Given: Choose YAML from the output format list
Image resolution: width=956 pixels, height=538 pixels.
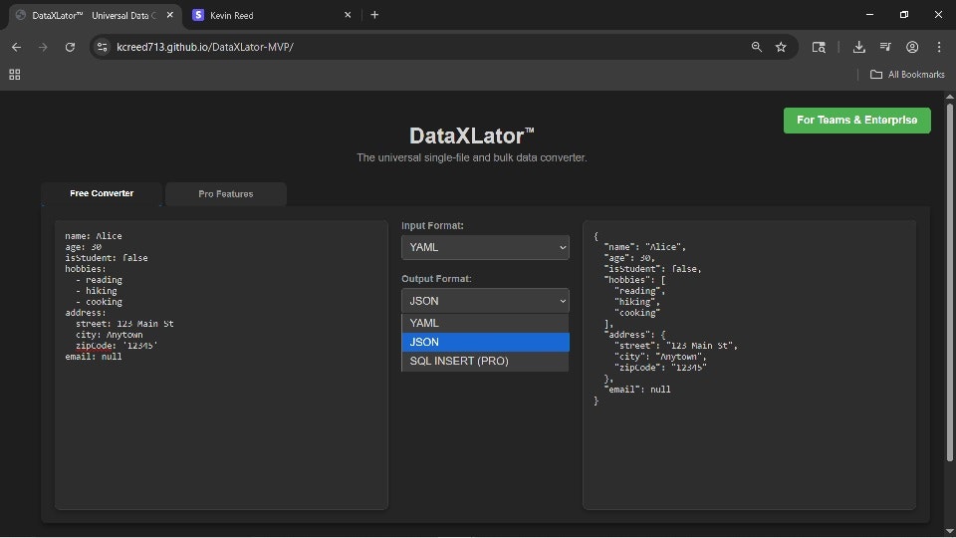Looking at the screenshot, I should 485,323.
